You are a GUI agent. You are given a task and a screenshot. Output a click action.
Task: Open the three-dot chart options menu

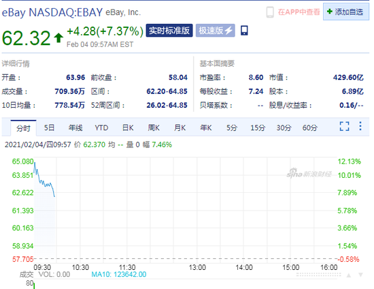pyautogui.click(x=360, y=126)
